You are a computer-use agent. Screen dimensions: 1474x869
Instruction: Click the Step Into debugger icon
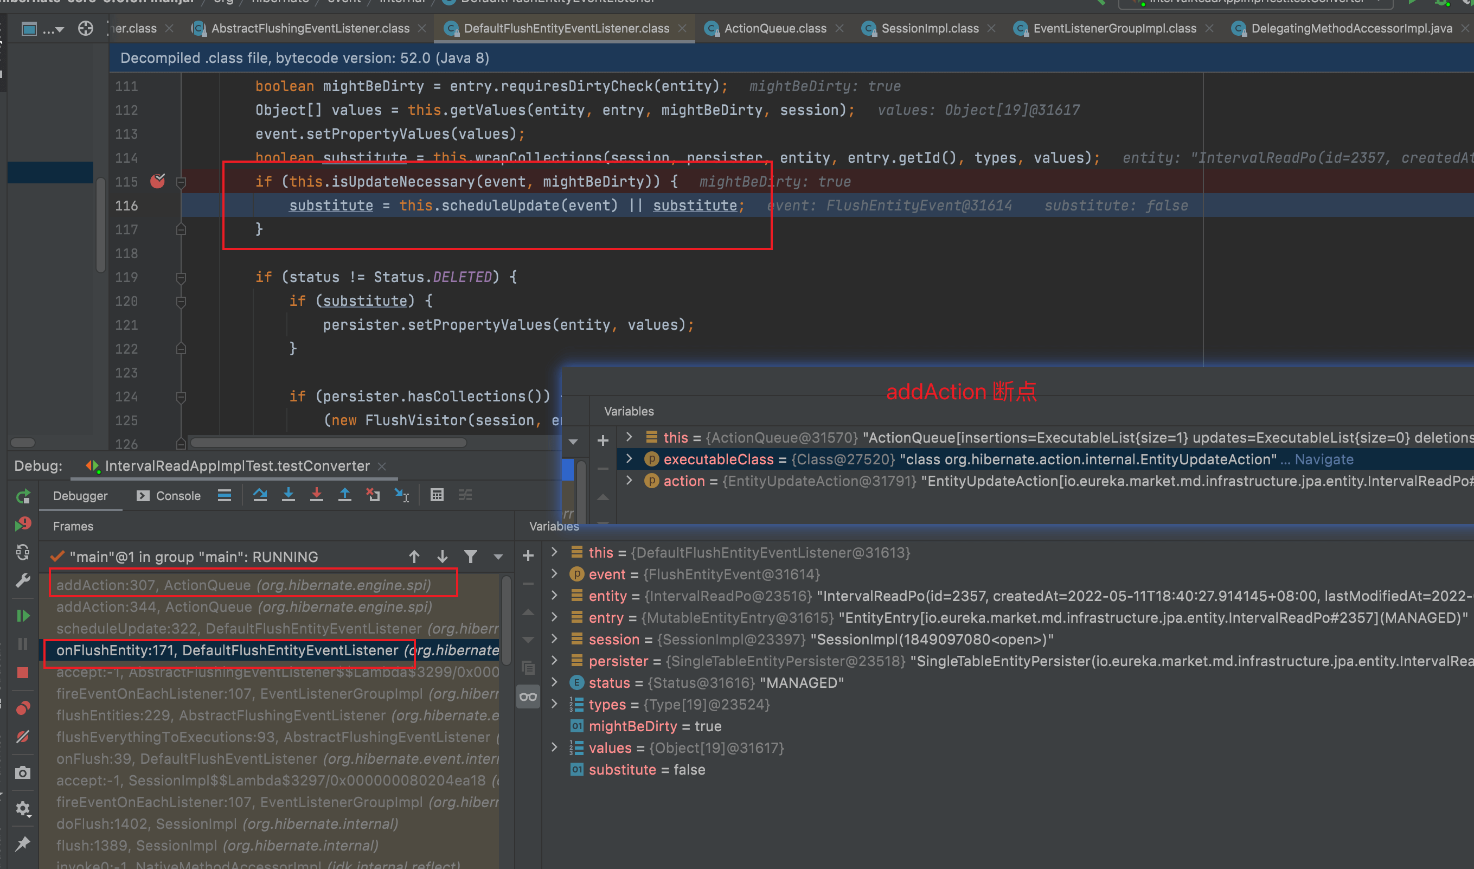click(288, 495)
